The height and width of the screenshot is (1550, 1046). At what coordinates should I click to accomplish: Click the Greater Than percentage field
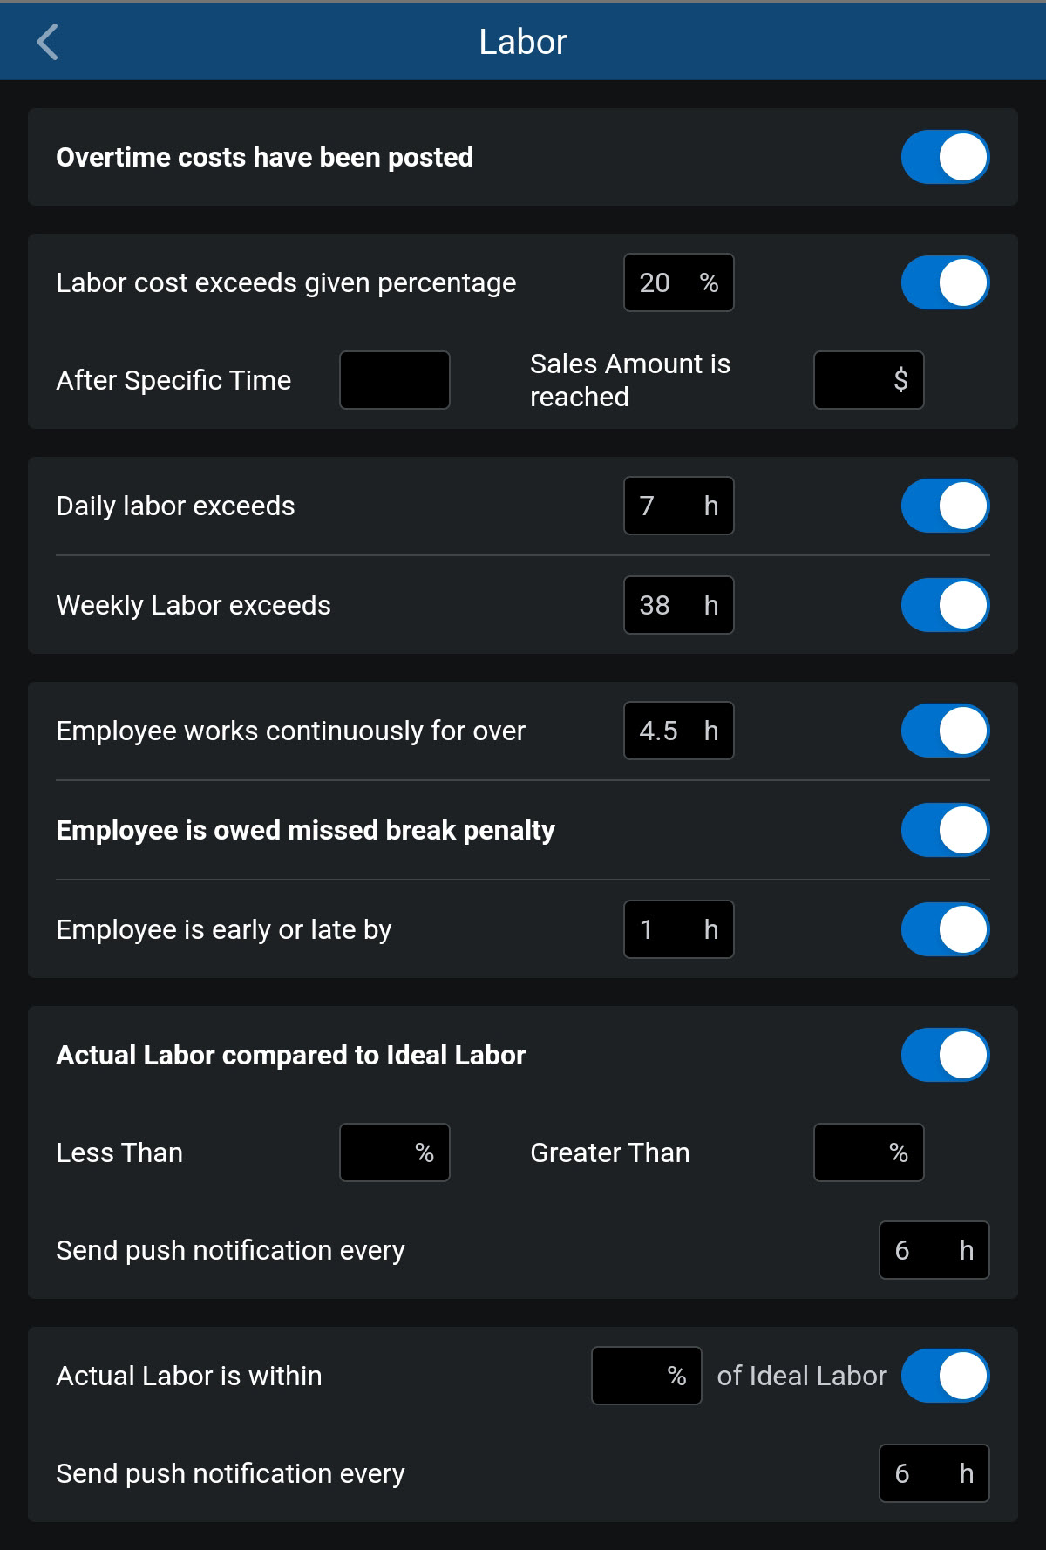[867, 1152]
